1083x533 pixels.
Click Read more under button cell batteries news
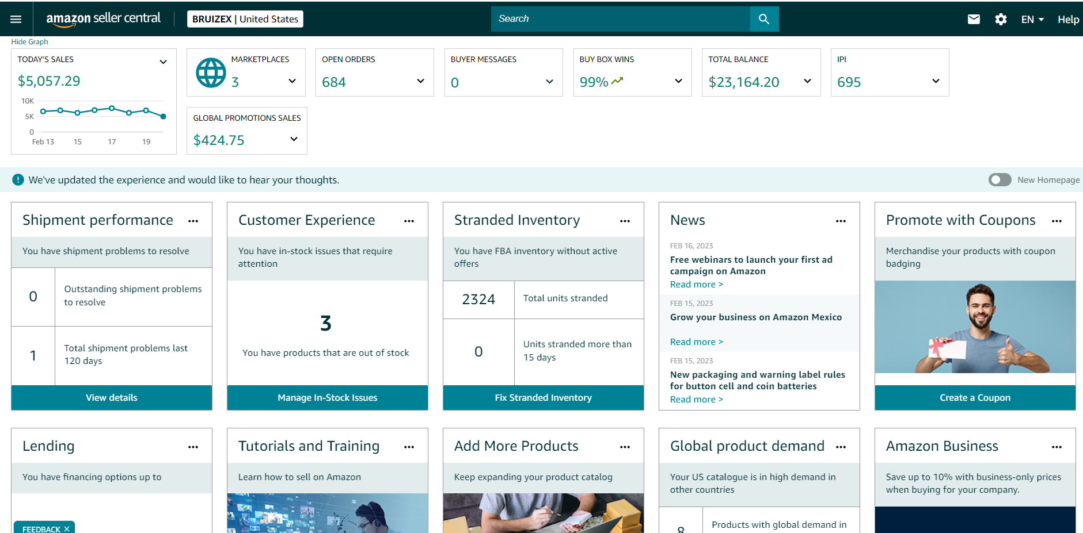click(x=697, y=400)
